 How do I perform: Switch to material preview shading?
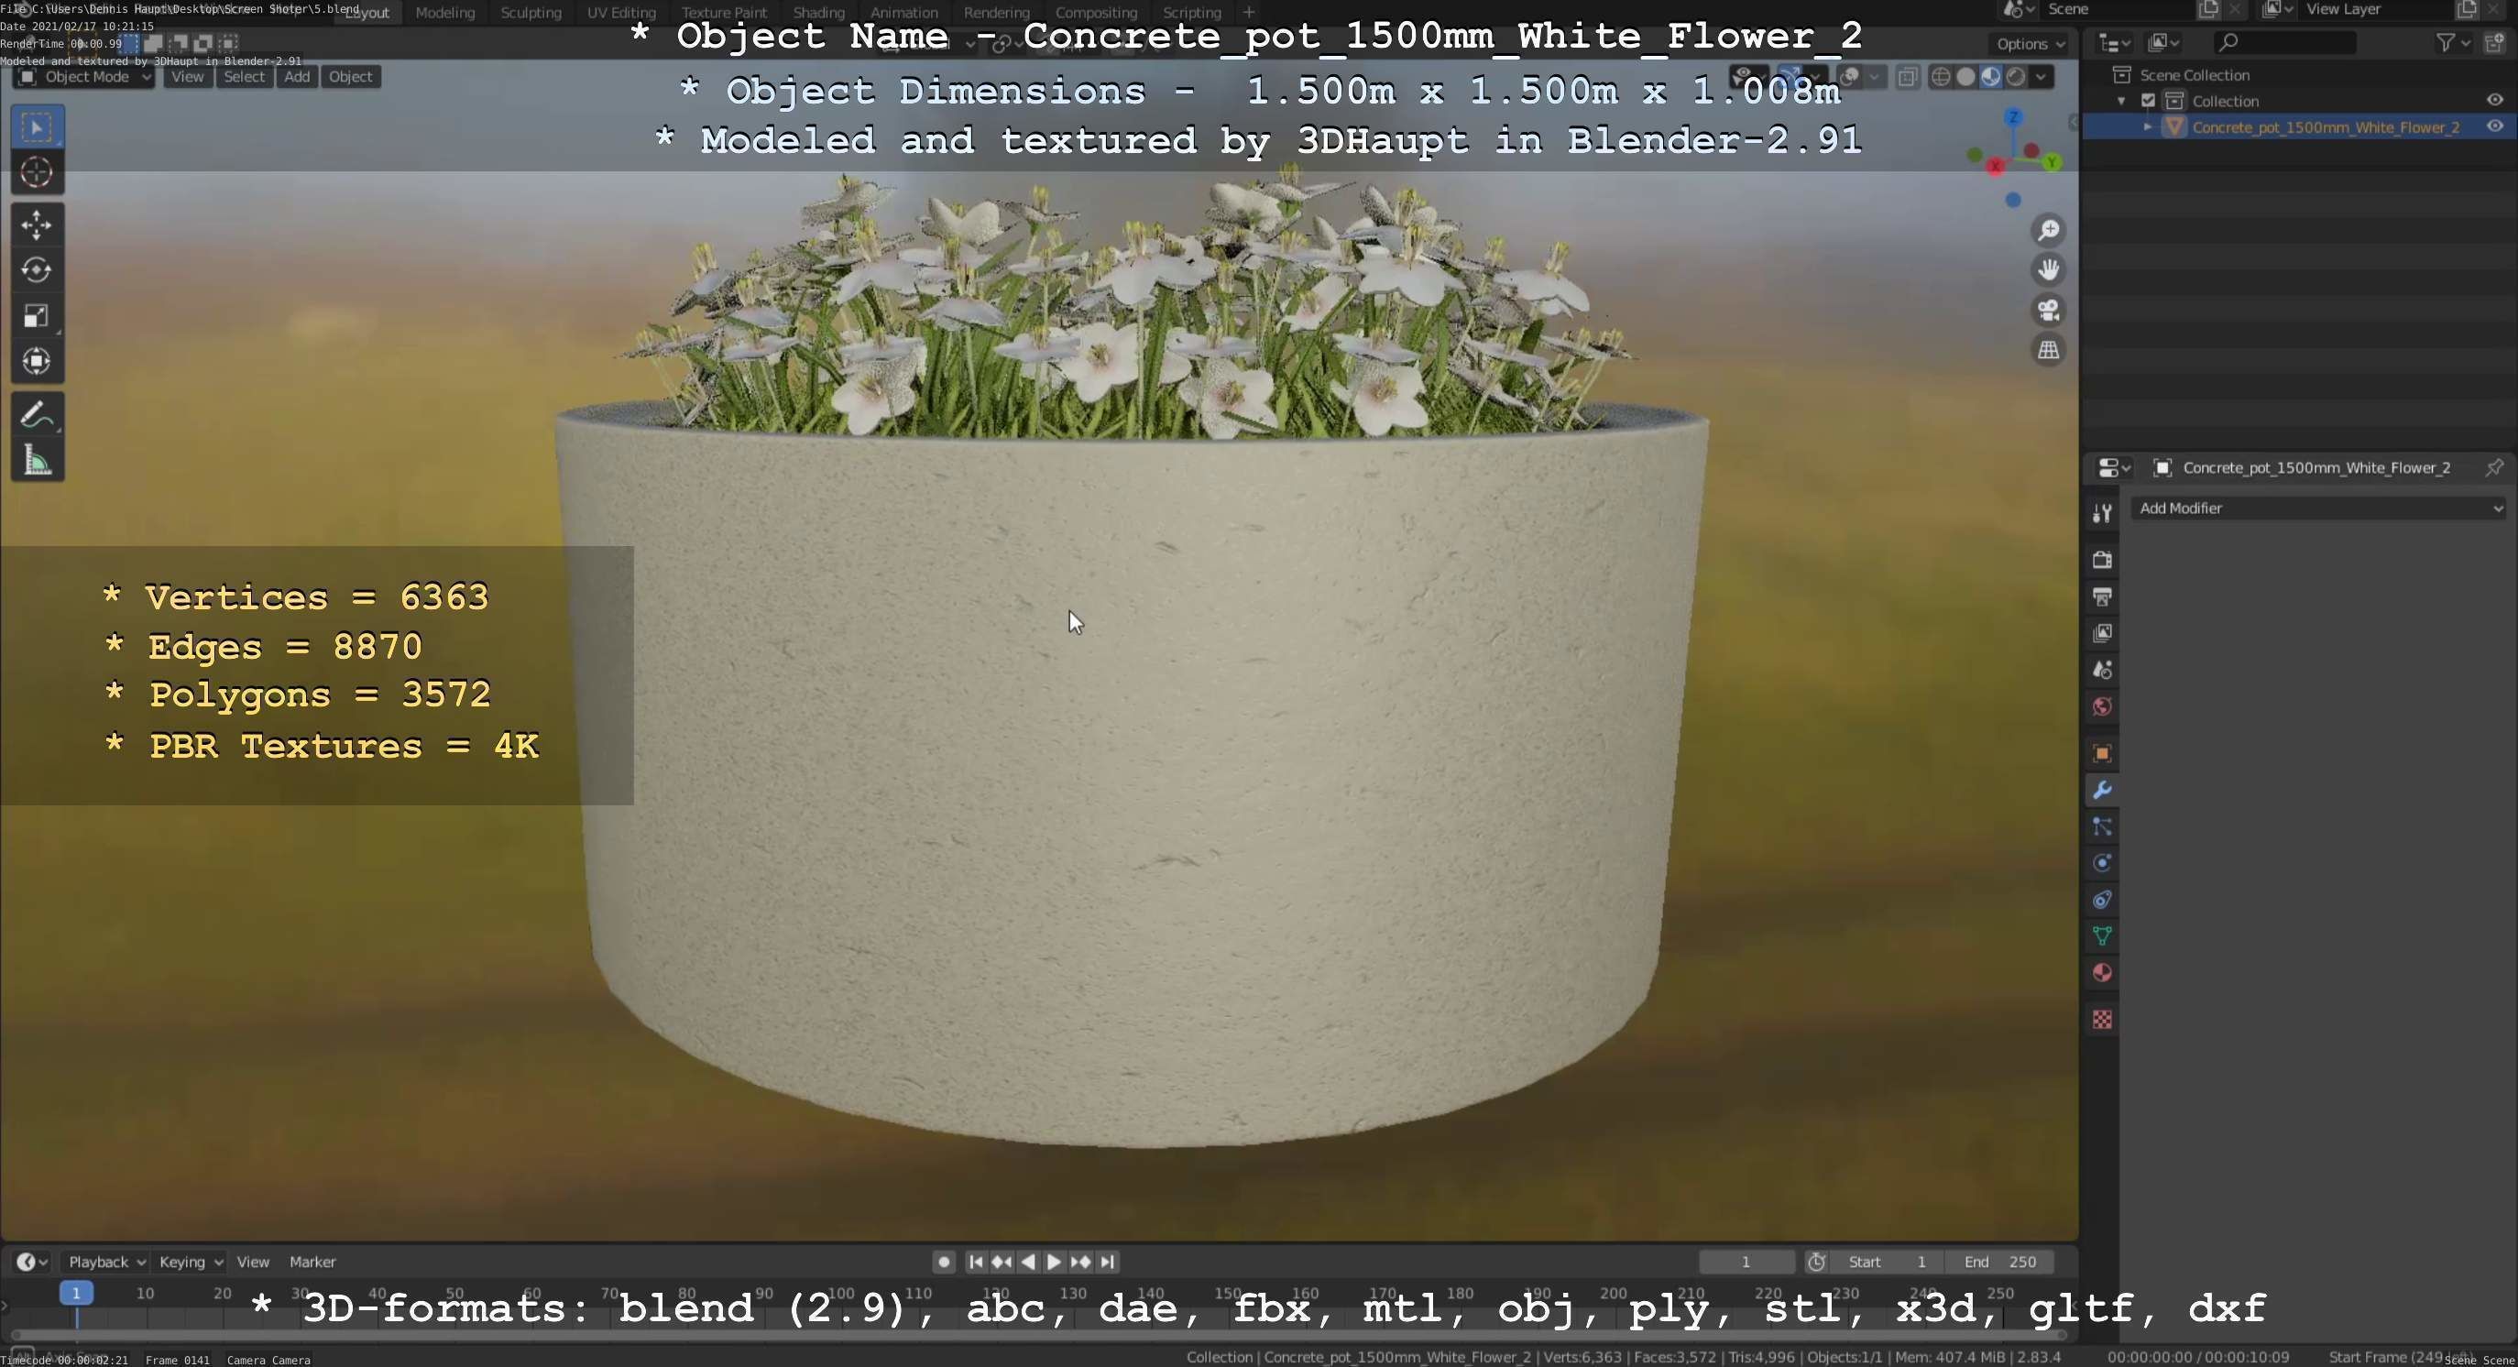[x=1990, y=77]
